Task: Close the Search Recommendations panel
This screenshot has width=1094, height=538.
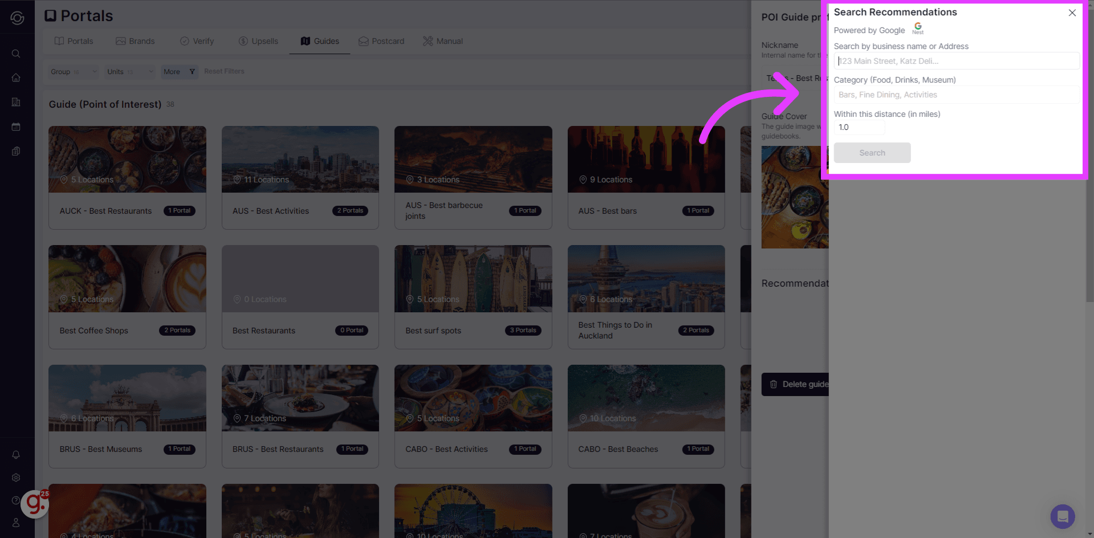Action: [1072, 12]
